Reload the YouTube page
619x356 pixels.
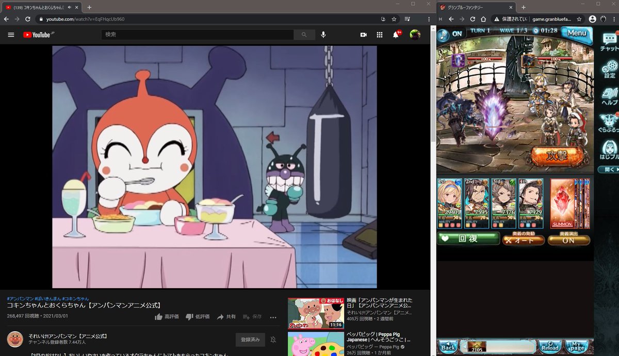point(27,19)
